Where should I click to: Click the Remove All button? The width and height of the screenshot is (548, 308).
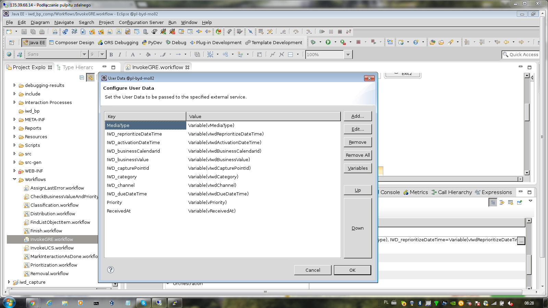(x=358, y=155)
